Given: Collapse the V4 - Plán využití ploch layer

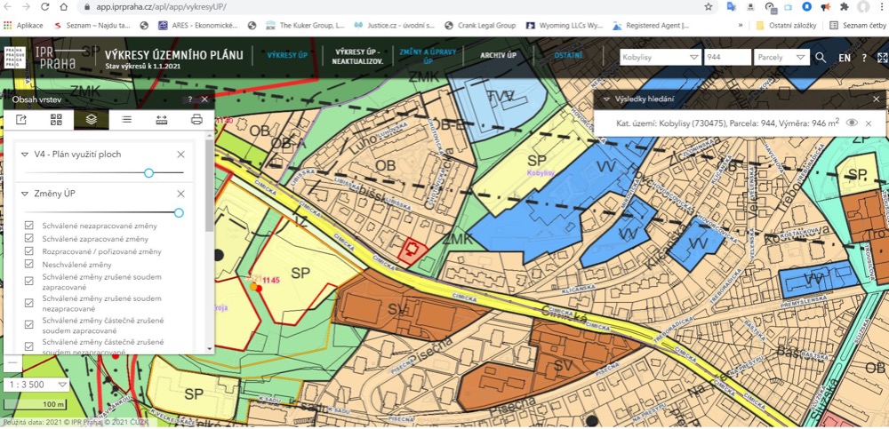Looking at the screenshot, I should 24,155.
